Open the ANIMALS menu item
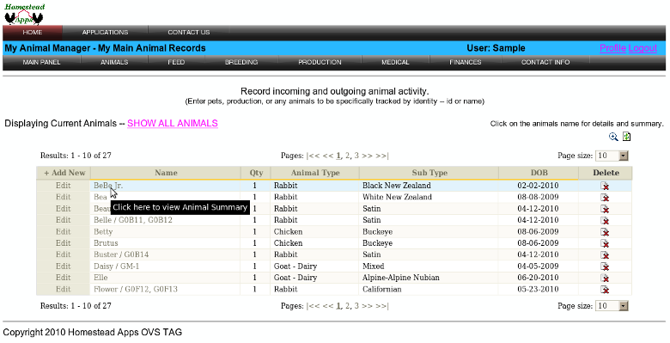Screen dimensions: 670x343 click(114, 63)
